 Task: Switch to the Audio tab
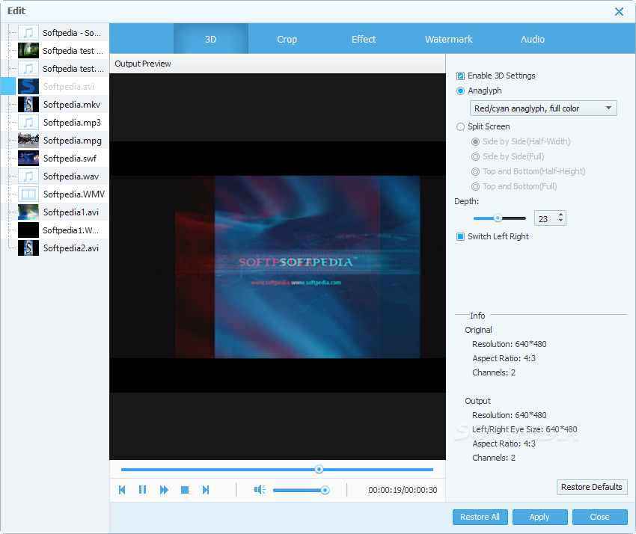tap(533, 39)
